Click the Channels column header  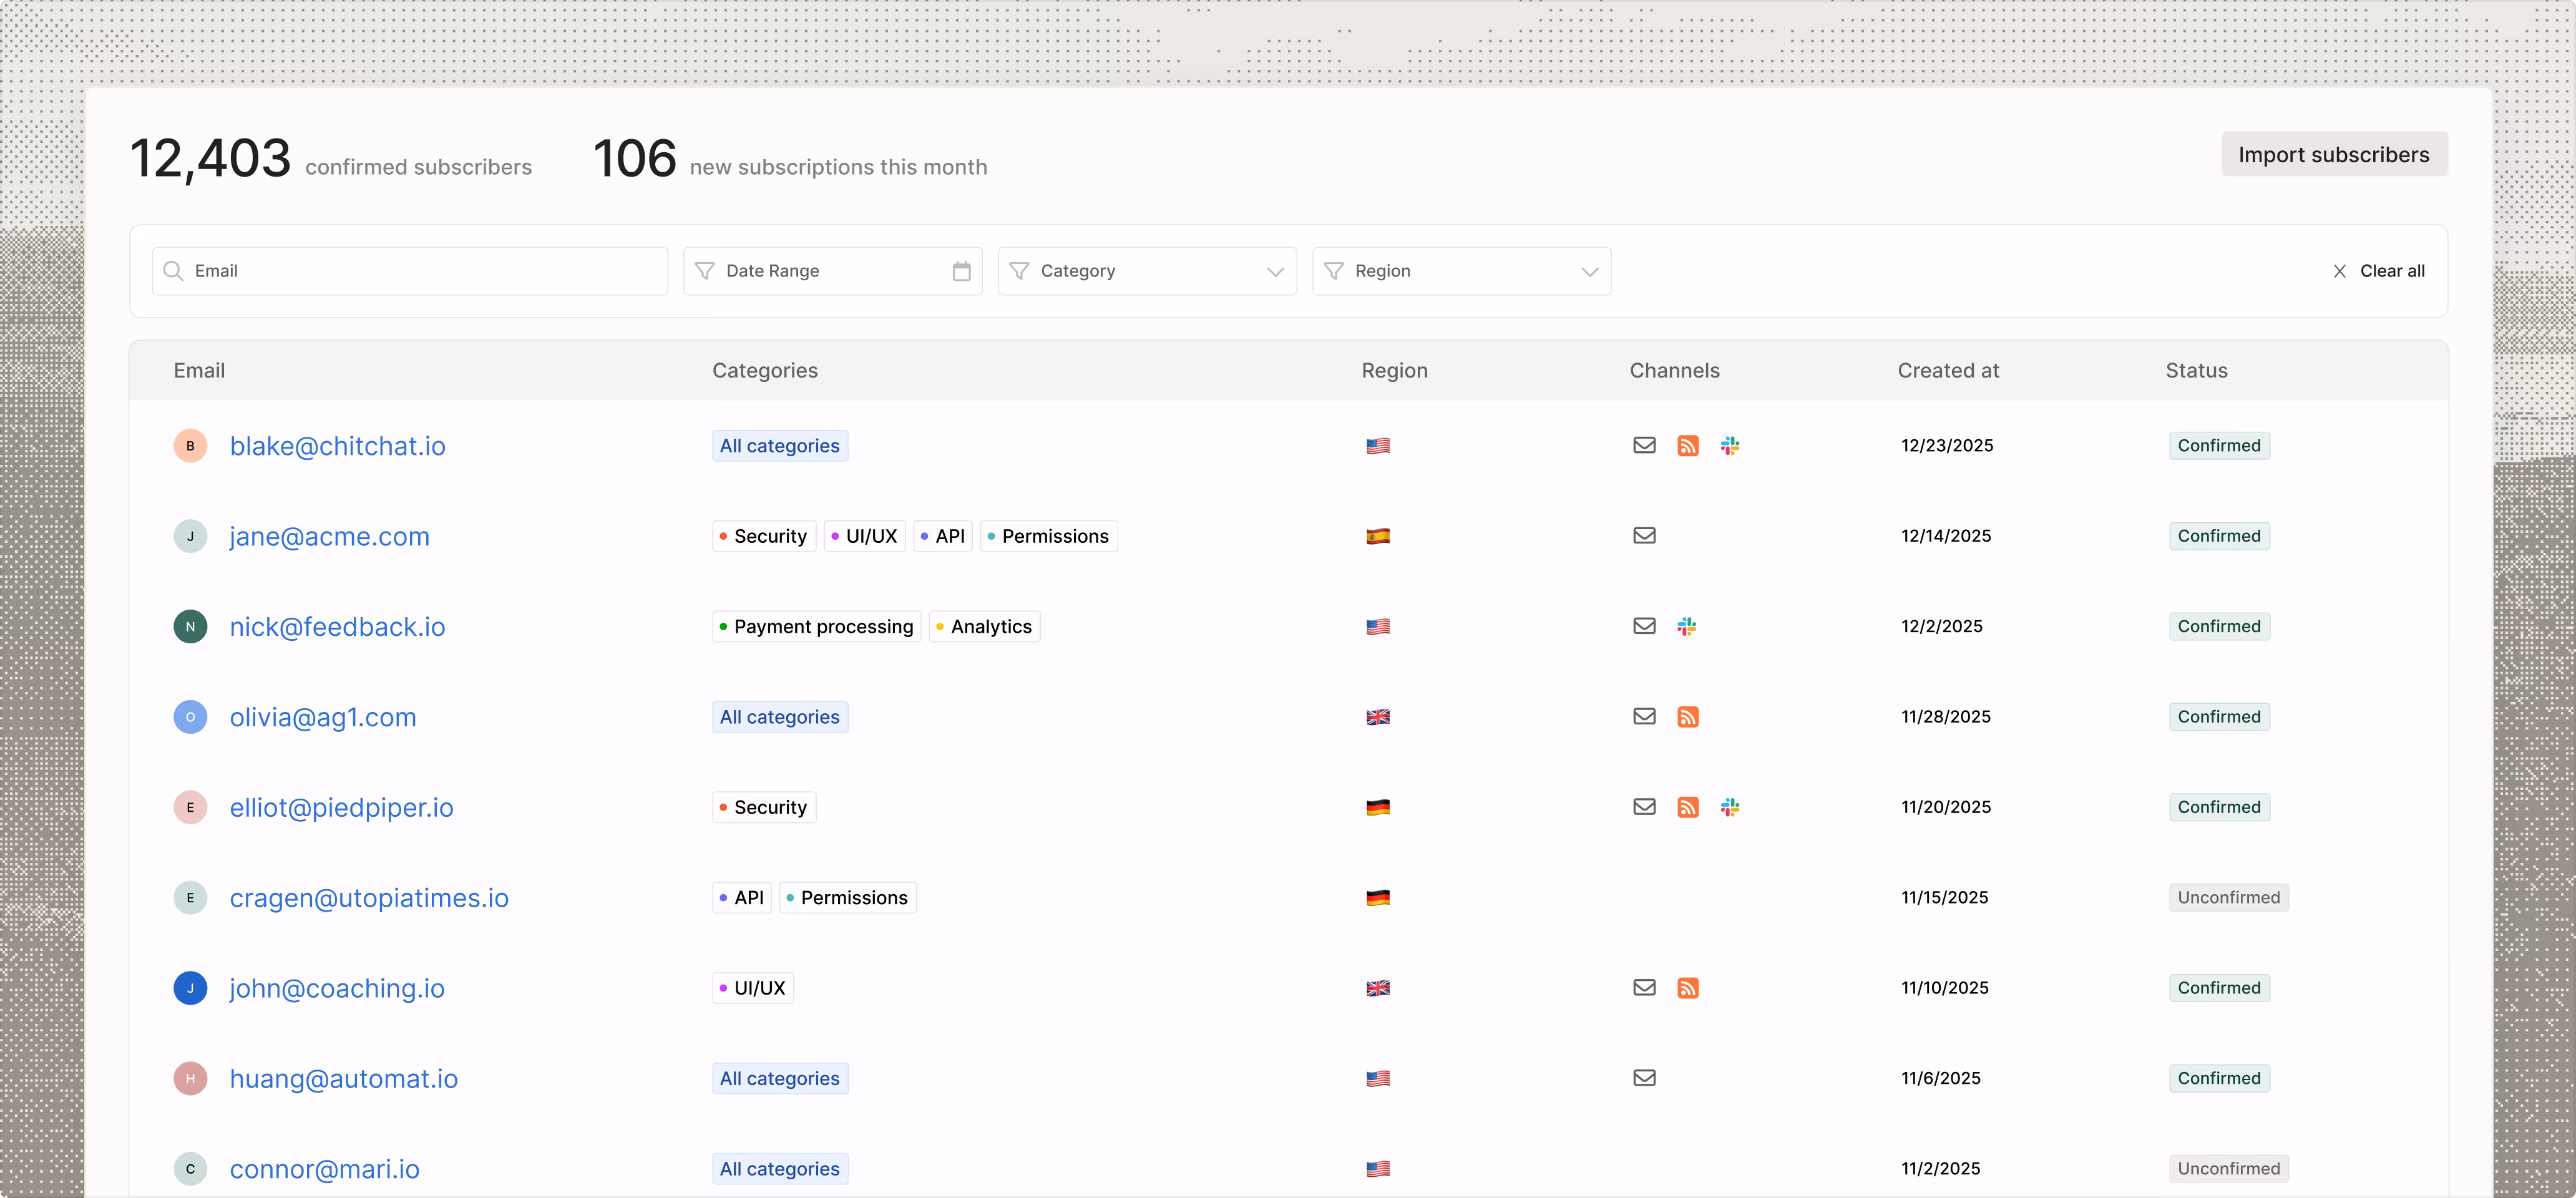tap(1674, 370)
